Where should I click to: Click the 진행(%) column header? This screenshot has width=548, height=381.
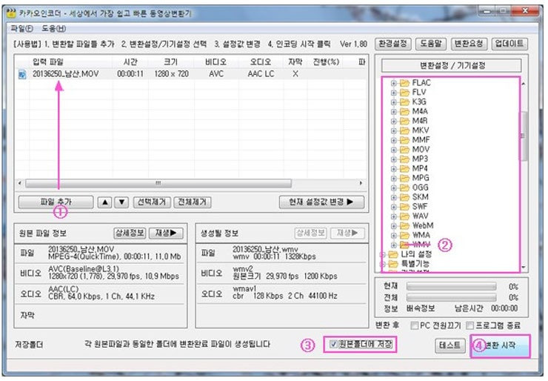(x=326, y=62)
